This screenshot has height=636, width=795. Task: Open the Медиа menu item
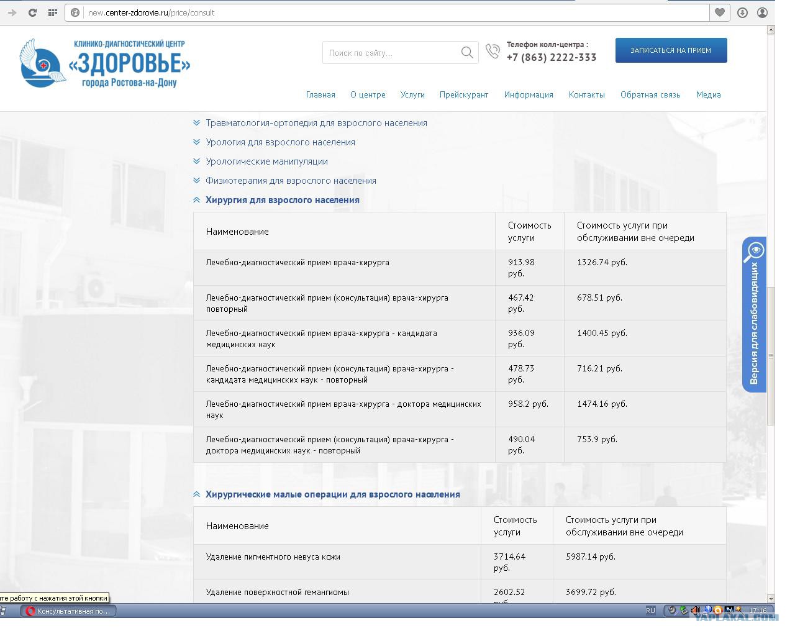[708, 95]
